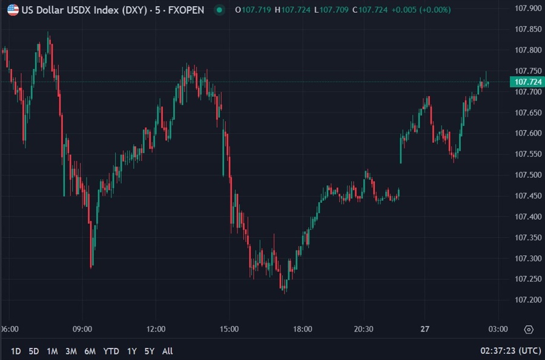Viewport: 545px width, 360px height.
Task: Click the 107.900 price axis label
Action: [528, 8]
